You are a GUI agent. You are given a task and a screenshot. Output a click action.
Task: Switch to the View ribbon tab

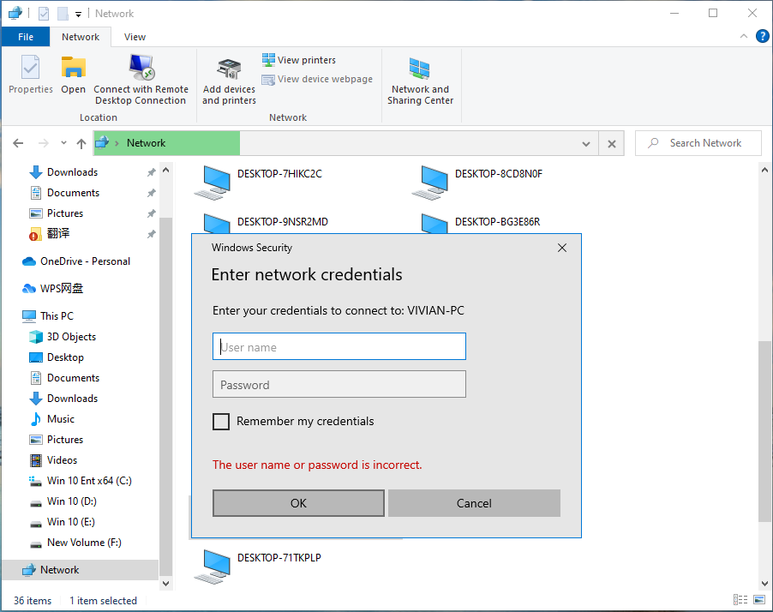135,37
